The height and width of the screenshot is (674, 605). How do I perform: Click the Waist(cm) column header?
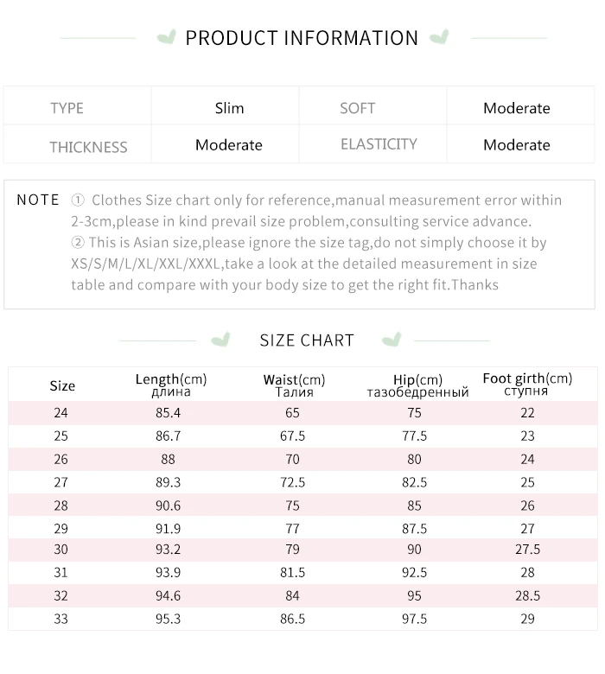294,385
